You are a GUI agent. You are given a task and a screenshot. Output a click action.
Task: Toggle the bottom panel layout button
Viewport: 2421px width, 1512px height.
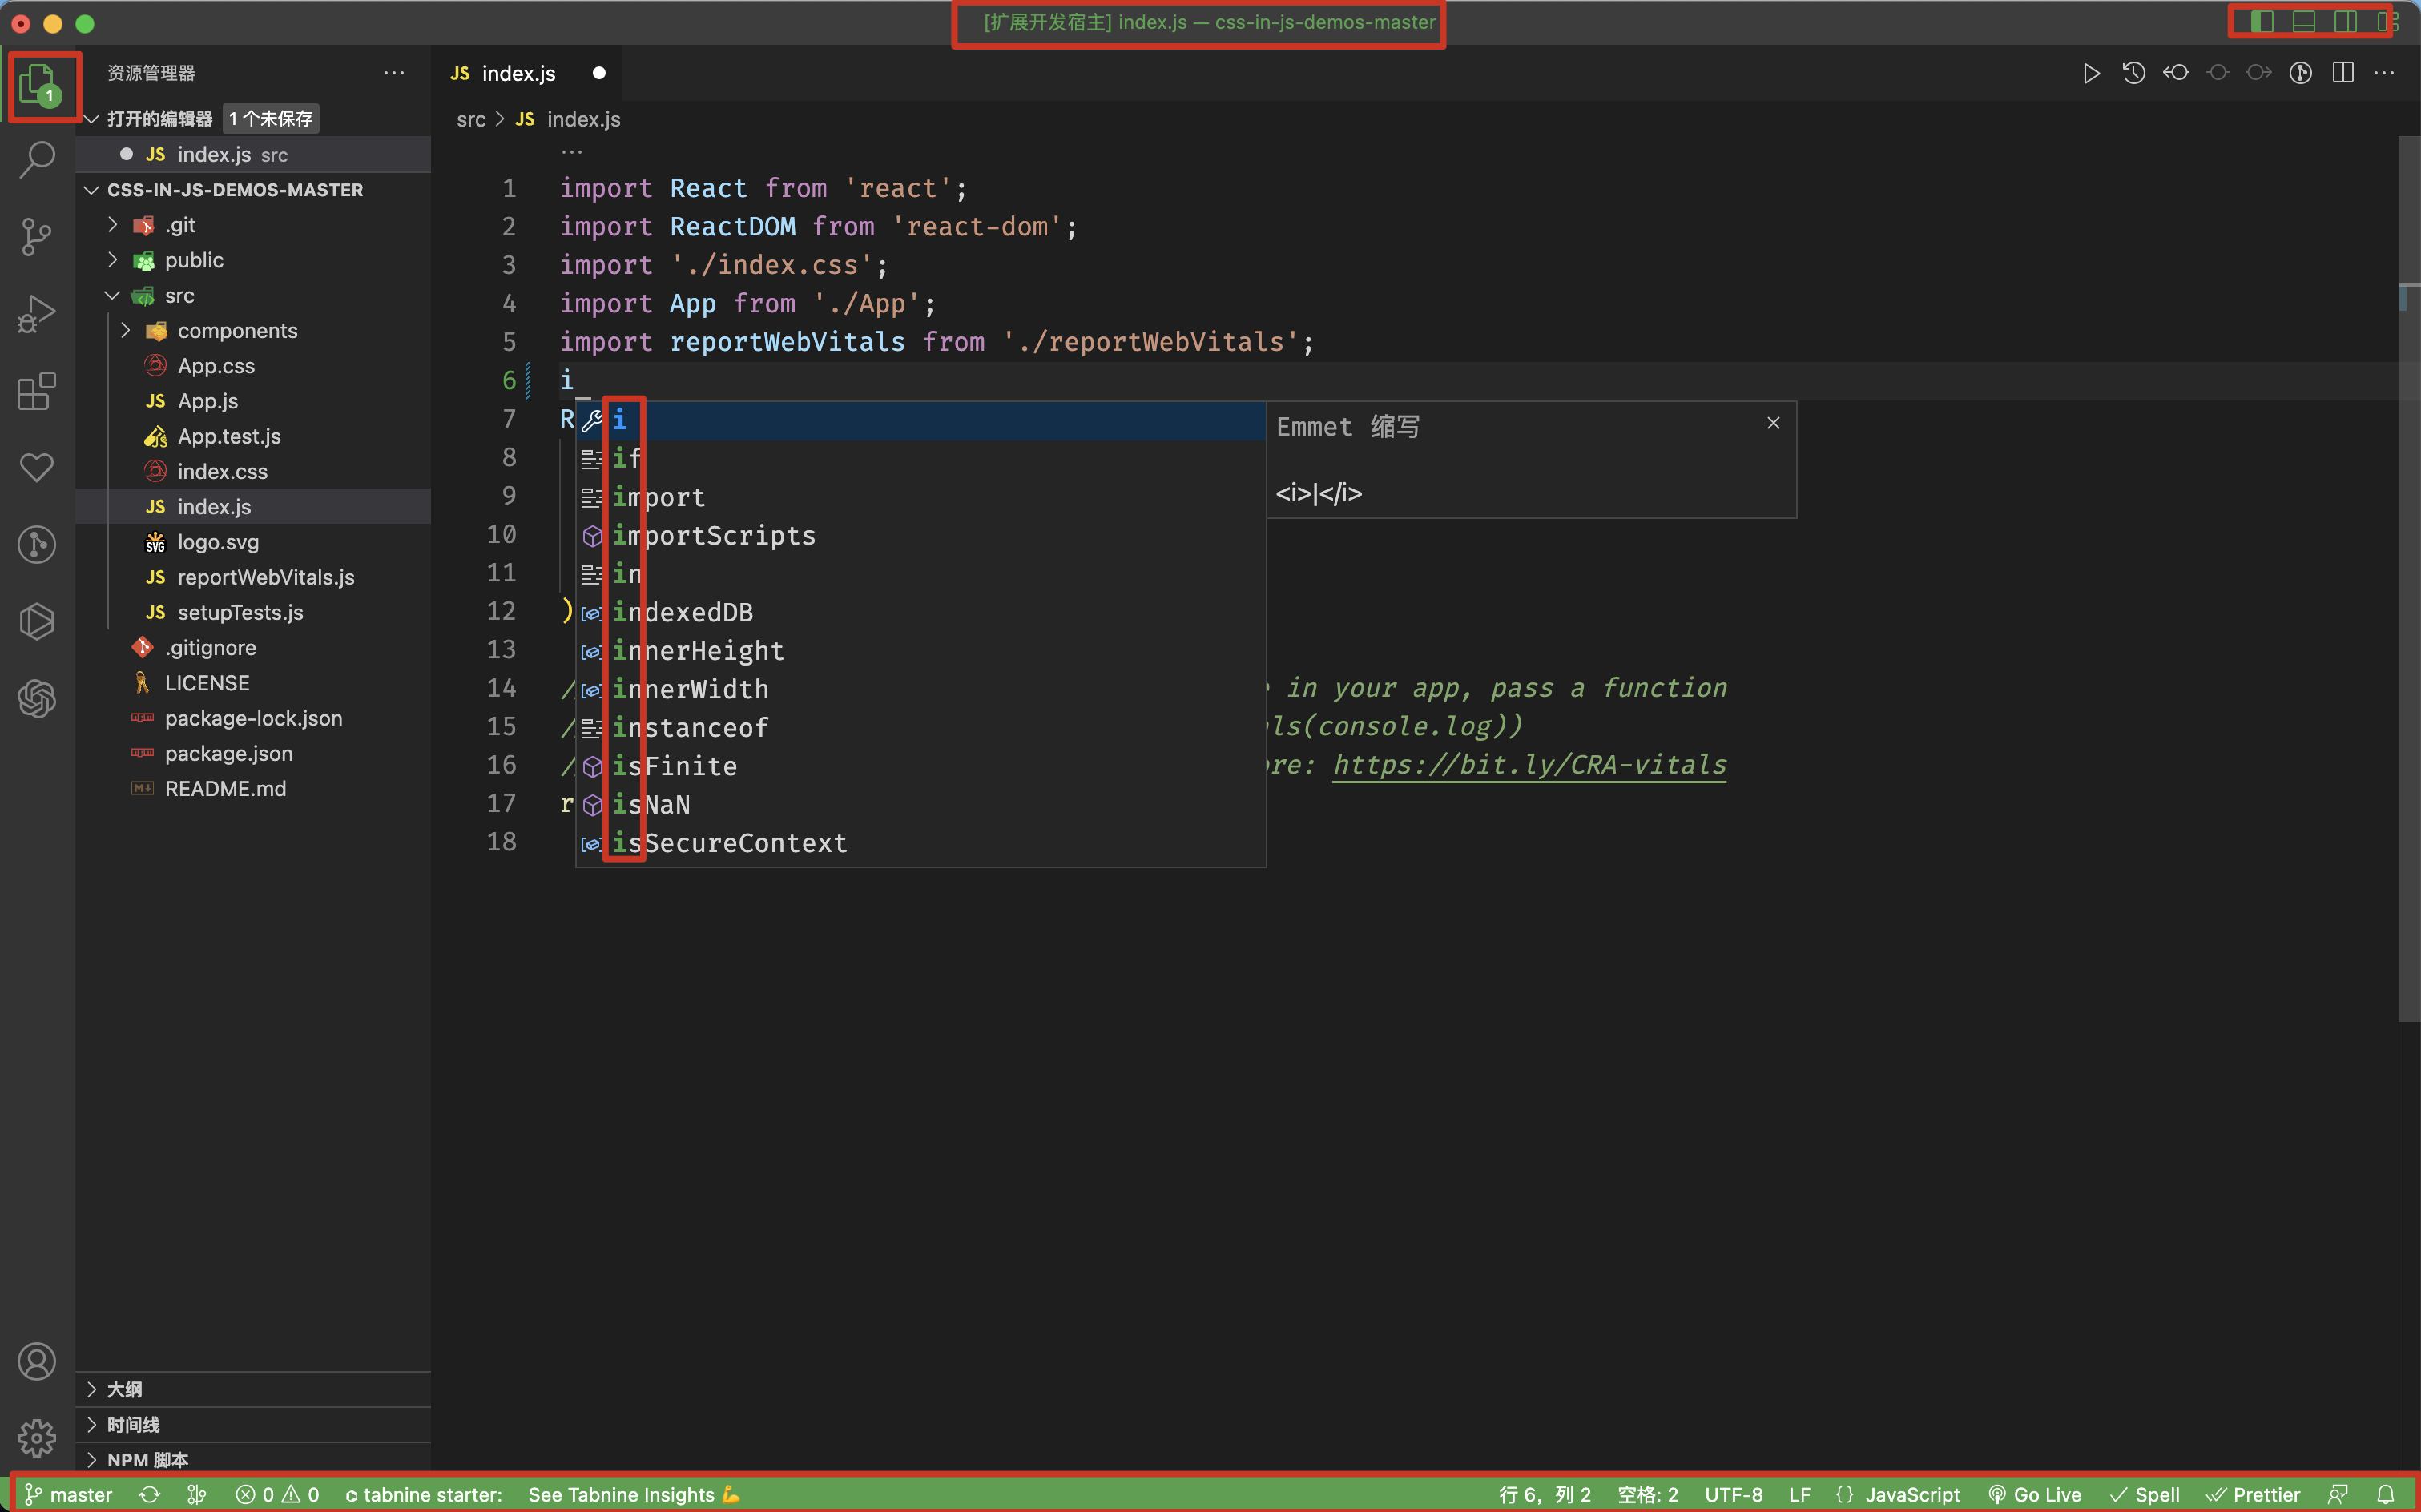pyautogui.click(x=2304, y=21)
